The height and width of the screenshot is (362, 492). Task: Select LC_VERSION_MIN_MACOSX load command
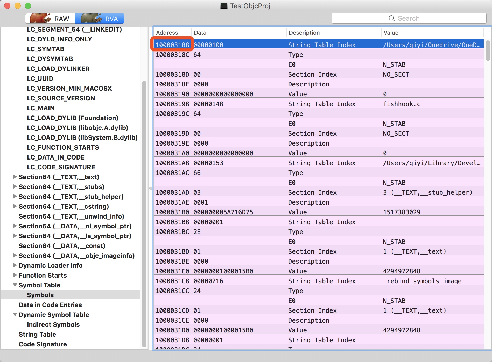(x=69, y=88)
